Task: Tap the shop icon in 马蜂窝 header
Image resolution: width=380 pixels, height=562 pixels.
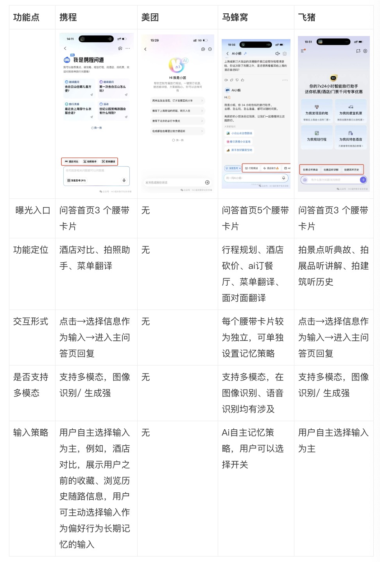Action: click(x=285, y=54)
